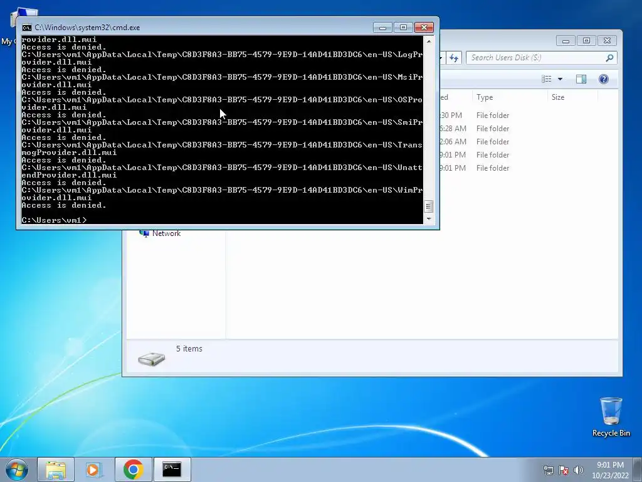Select the cmd.exe taskbar button
Image resolution: width=642 pixels, height=482 pixels.
[172, 469]
